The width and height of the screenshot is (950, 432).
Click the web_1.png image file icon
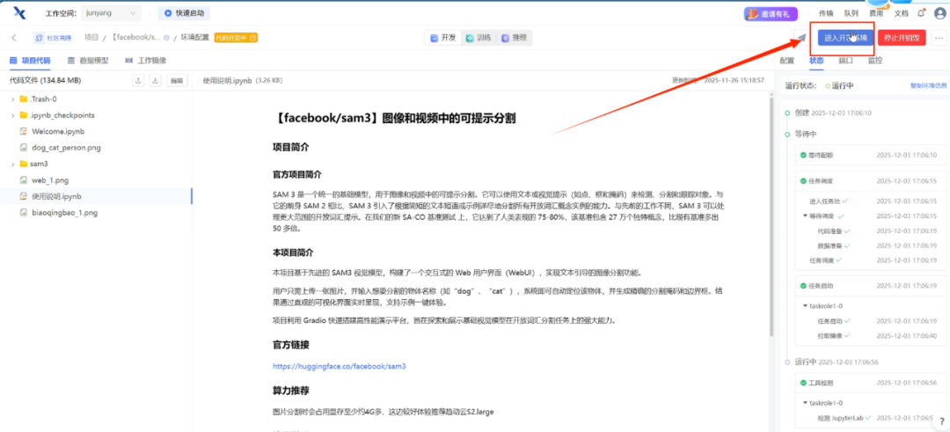(x=24, y=180)
